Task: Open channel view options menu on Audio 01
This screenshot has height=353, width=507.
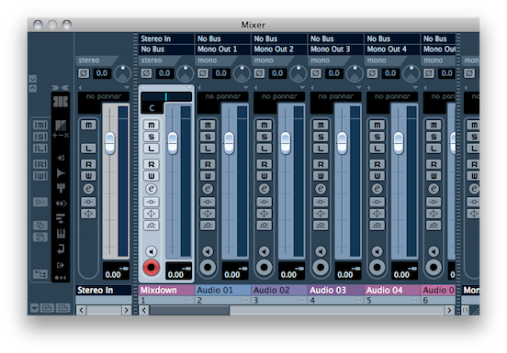Action: pos(246,87)
